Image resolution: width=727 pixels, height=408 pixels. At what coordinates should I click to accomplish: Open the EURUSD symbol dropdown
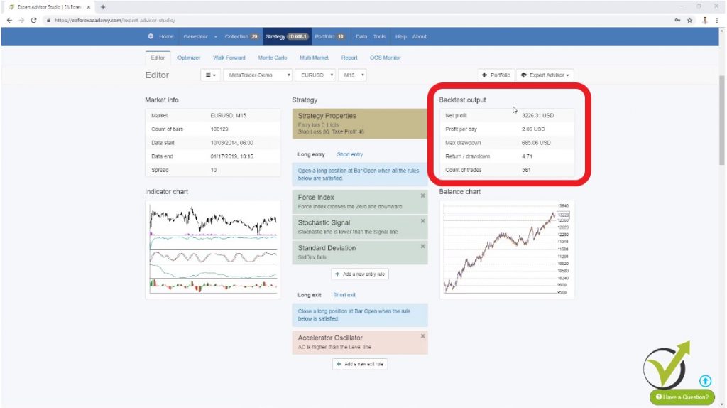pos(315,75)
